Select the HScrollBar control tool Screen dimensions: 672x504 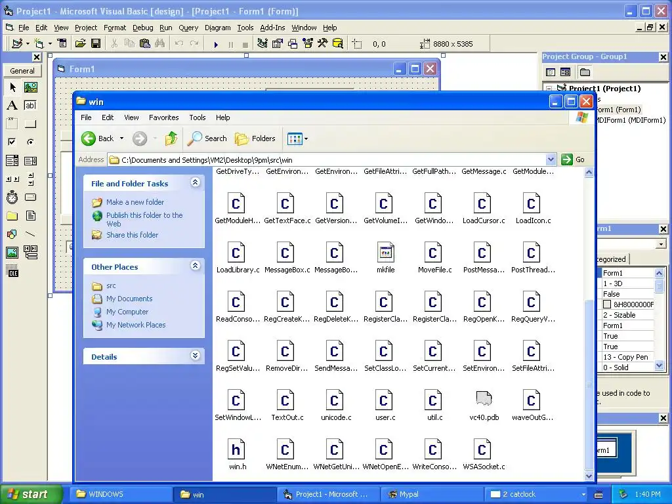click(12, 178)
